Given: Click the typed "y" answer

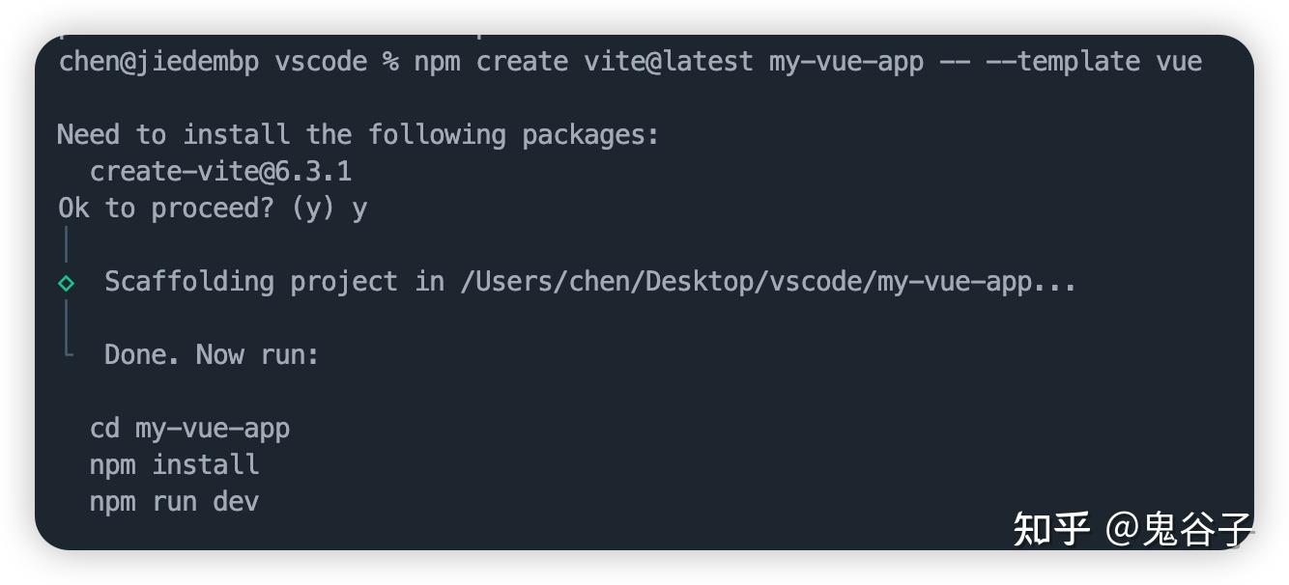Looking at the screenshot, I should [359, 209].
